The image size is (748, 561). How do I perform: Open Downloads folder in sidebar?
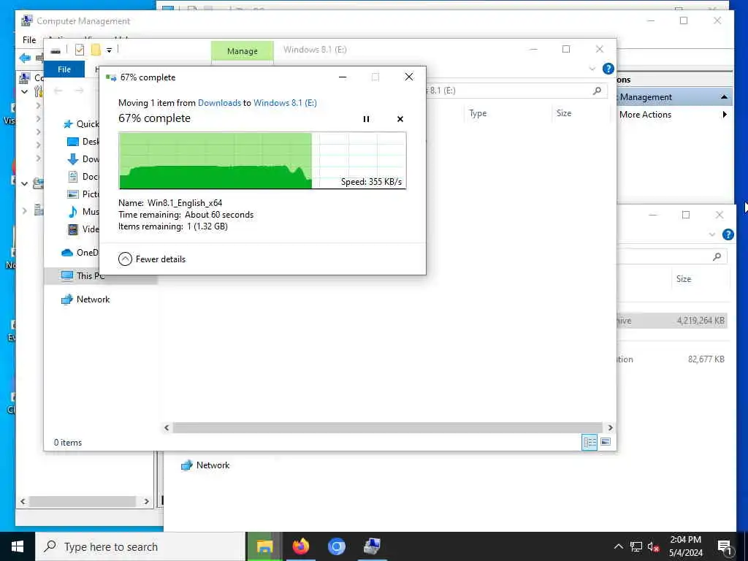coord(83,159)
